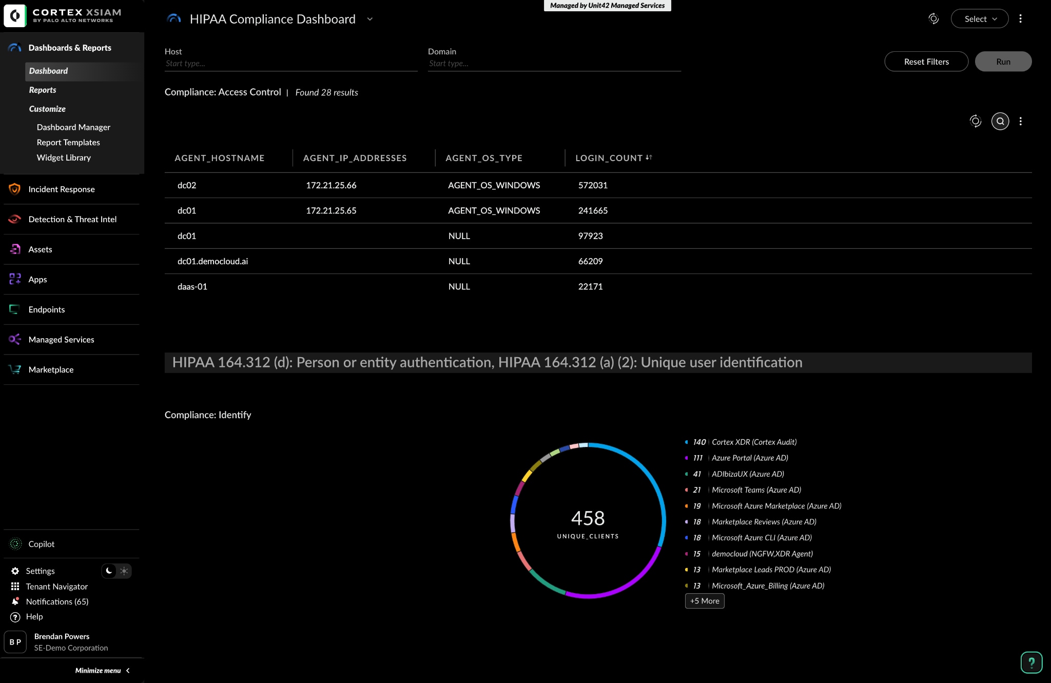Click the Apps sidebar icon
Viewport: 1051px width, 683px height.
coord(14,279)
